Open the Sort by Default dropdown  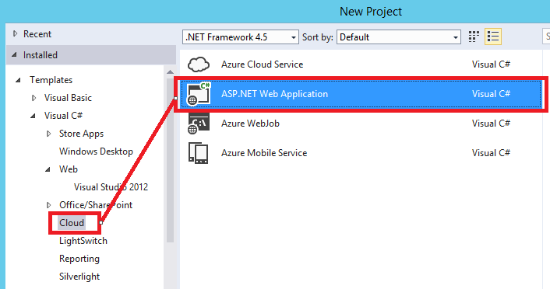(399, 37)
